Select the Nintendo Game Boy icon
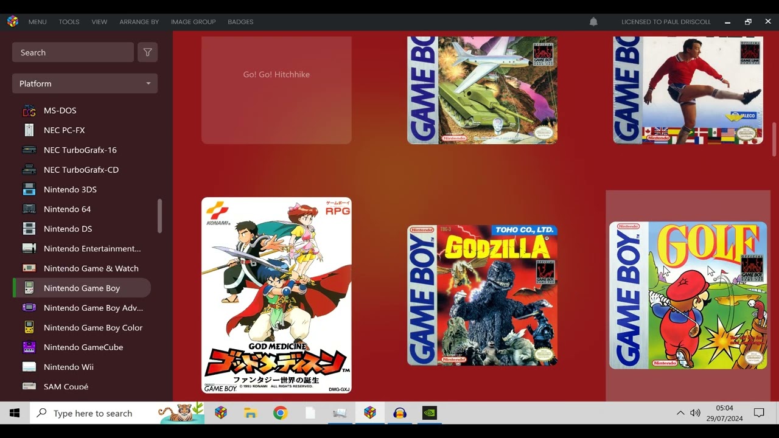Screen dimensions: 779x438 (x=29, y=288)
